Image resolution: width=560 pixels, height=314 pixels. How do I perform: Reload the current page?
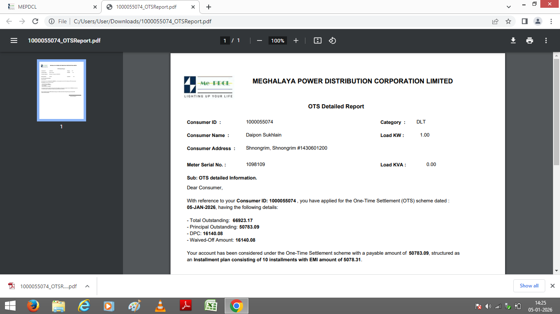click(35, 21)
